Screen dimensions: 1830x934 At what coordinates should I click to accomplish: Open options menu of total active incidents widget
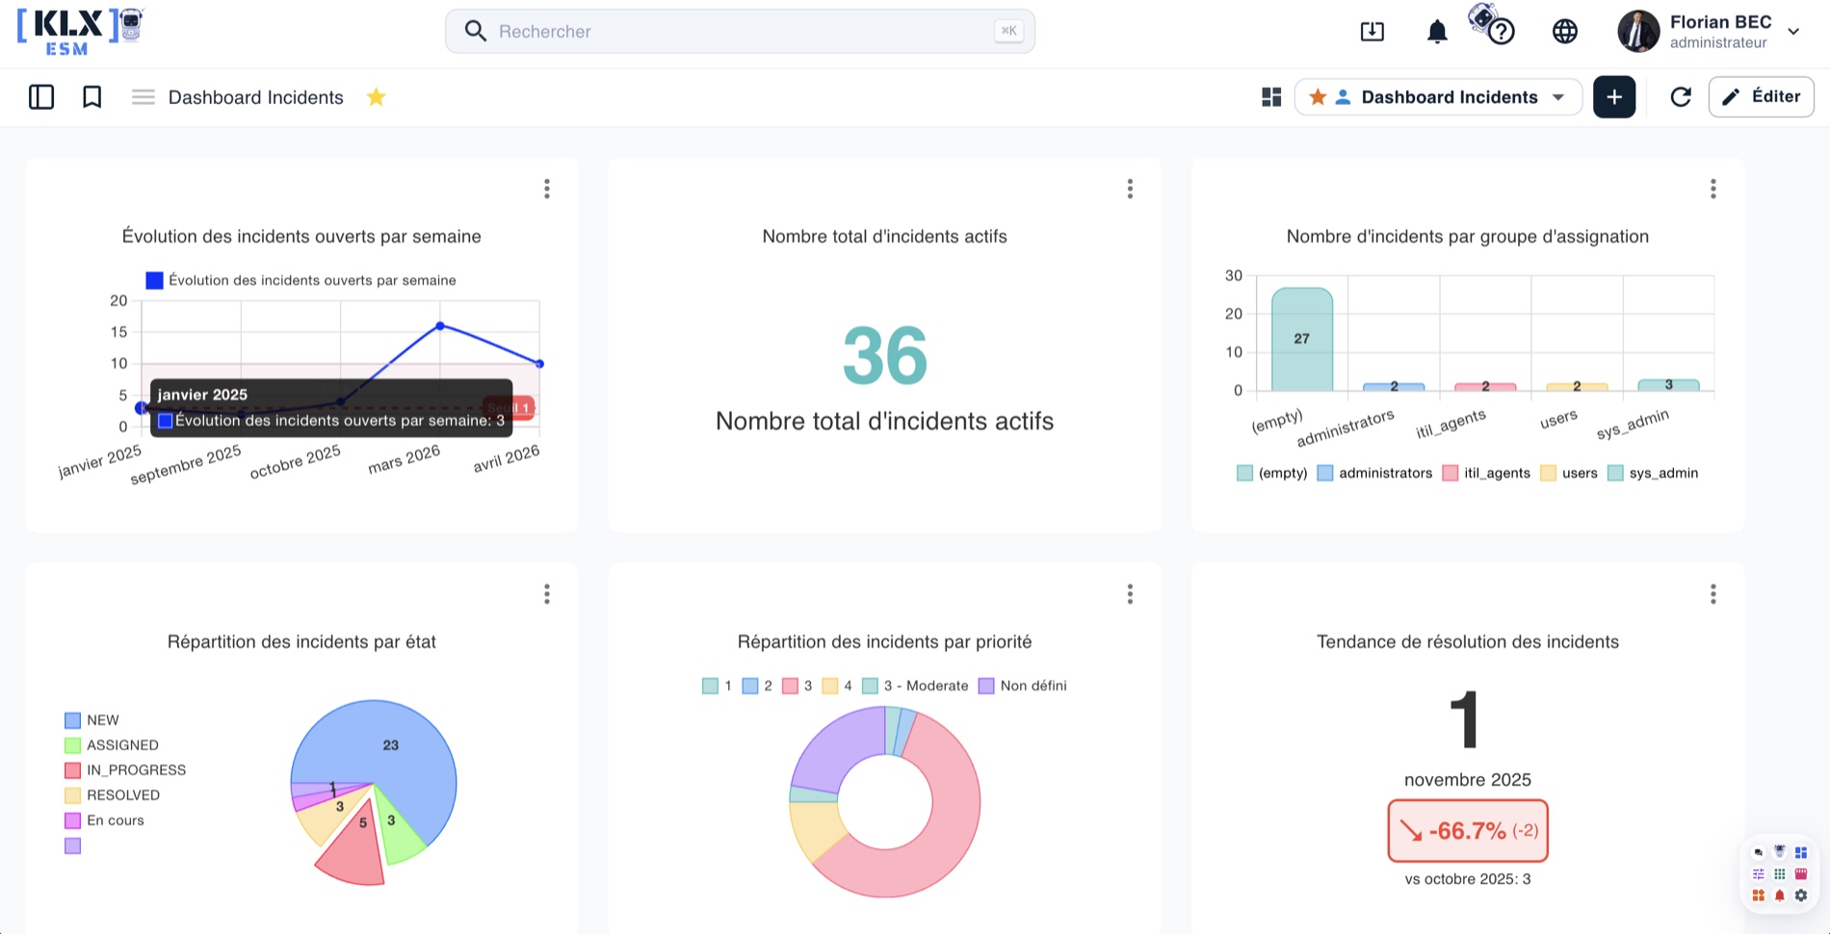click(1129, 189)
